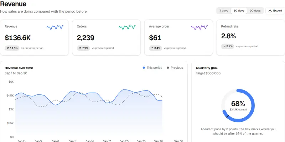Viewport: 285px width, 142px height.
Task: Click the $3K y-axis label
Action: 11,109
